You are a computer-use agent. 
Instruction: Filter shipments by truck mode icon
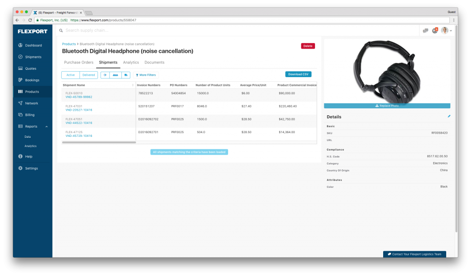(126, 75)
